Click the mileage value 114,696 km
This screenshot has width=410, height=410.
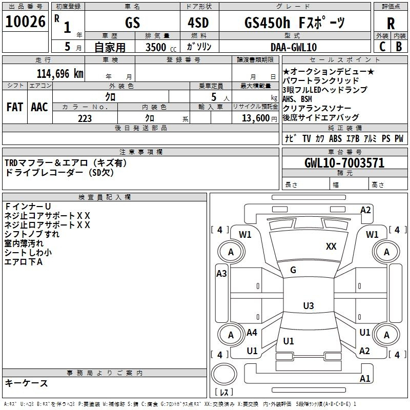pyautogui.click(x=60, y=74)
